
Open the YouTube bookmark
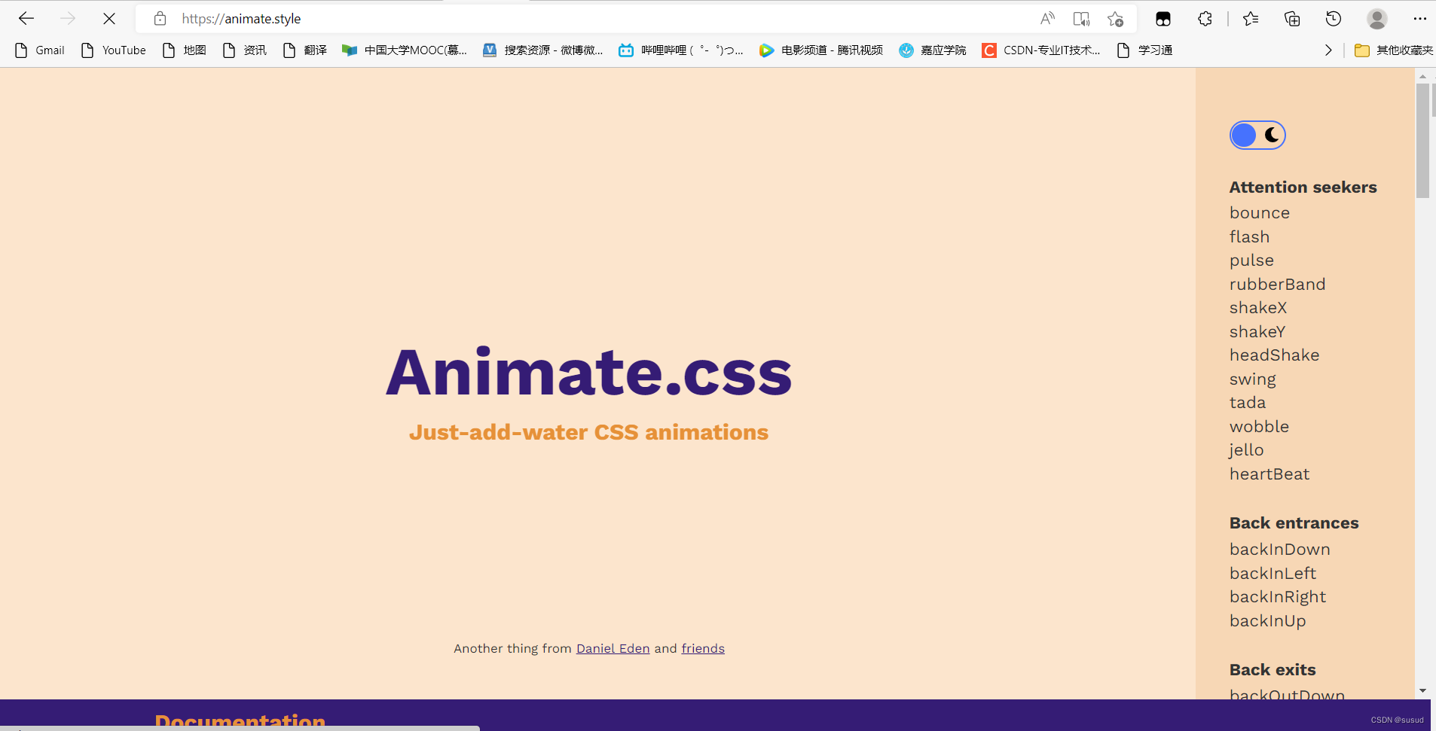coord(113,50)
